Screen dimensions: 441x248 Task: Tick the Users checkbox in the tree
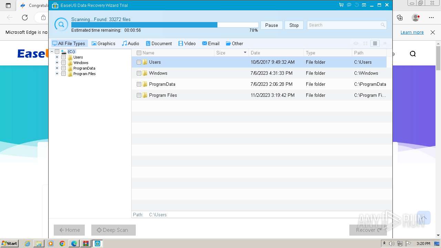(63, 57)
